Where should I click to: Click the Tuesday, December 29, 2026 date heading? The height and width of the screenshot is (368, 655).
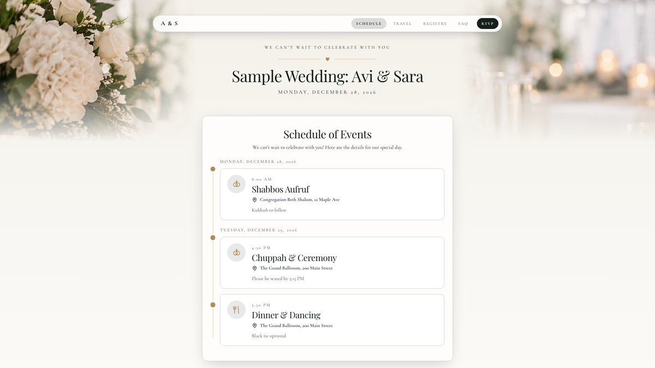pyautogui.click(x=259, y=230)
